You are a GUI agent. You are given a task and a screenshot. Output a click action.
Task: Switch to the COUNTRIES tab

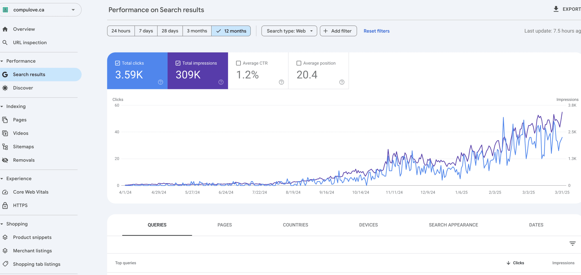pyautogui.click(x=295, y=225)
